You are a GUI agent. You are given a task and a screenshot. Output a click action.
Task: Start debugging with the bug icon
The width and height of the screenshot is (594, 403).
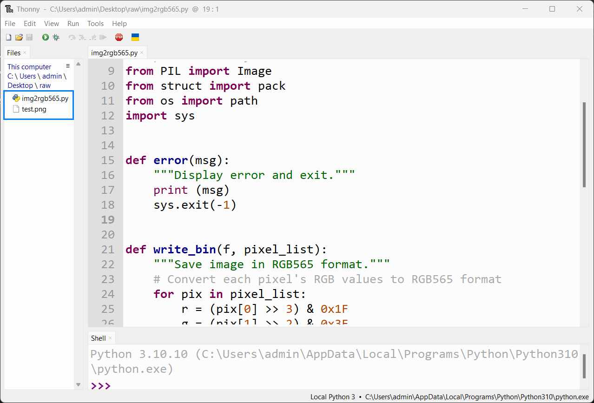tap(56, 37)
